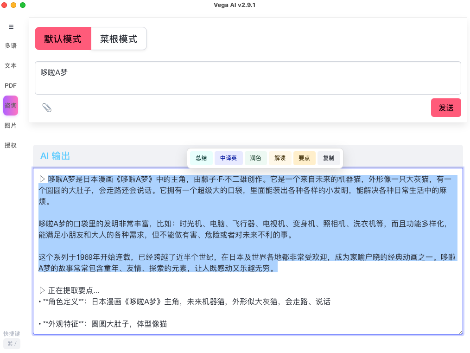Switch to the 文本 text section
The image size is (470, 353).
[11, 66]
